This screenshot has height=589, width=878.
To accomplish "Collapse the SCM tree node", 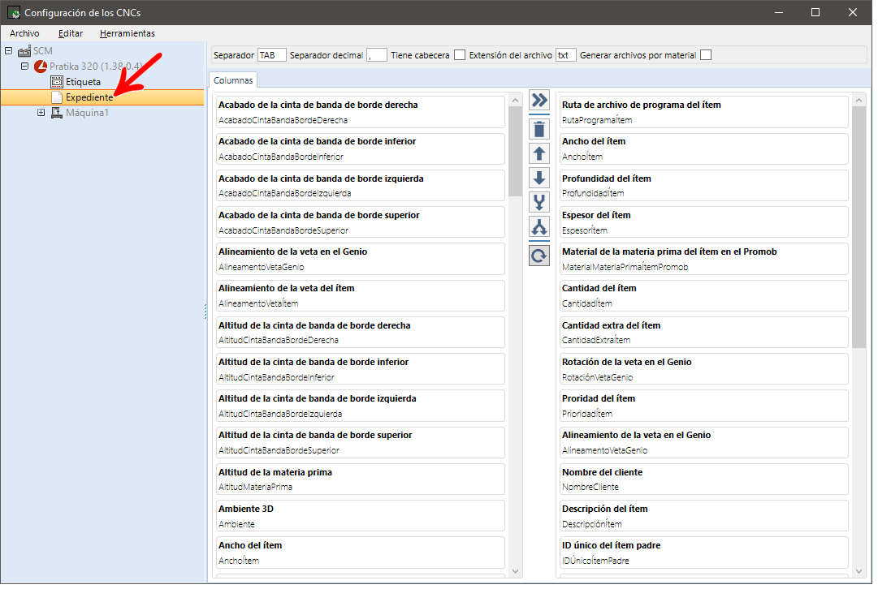I will tap(9, 51).
